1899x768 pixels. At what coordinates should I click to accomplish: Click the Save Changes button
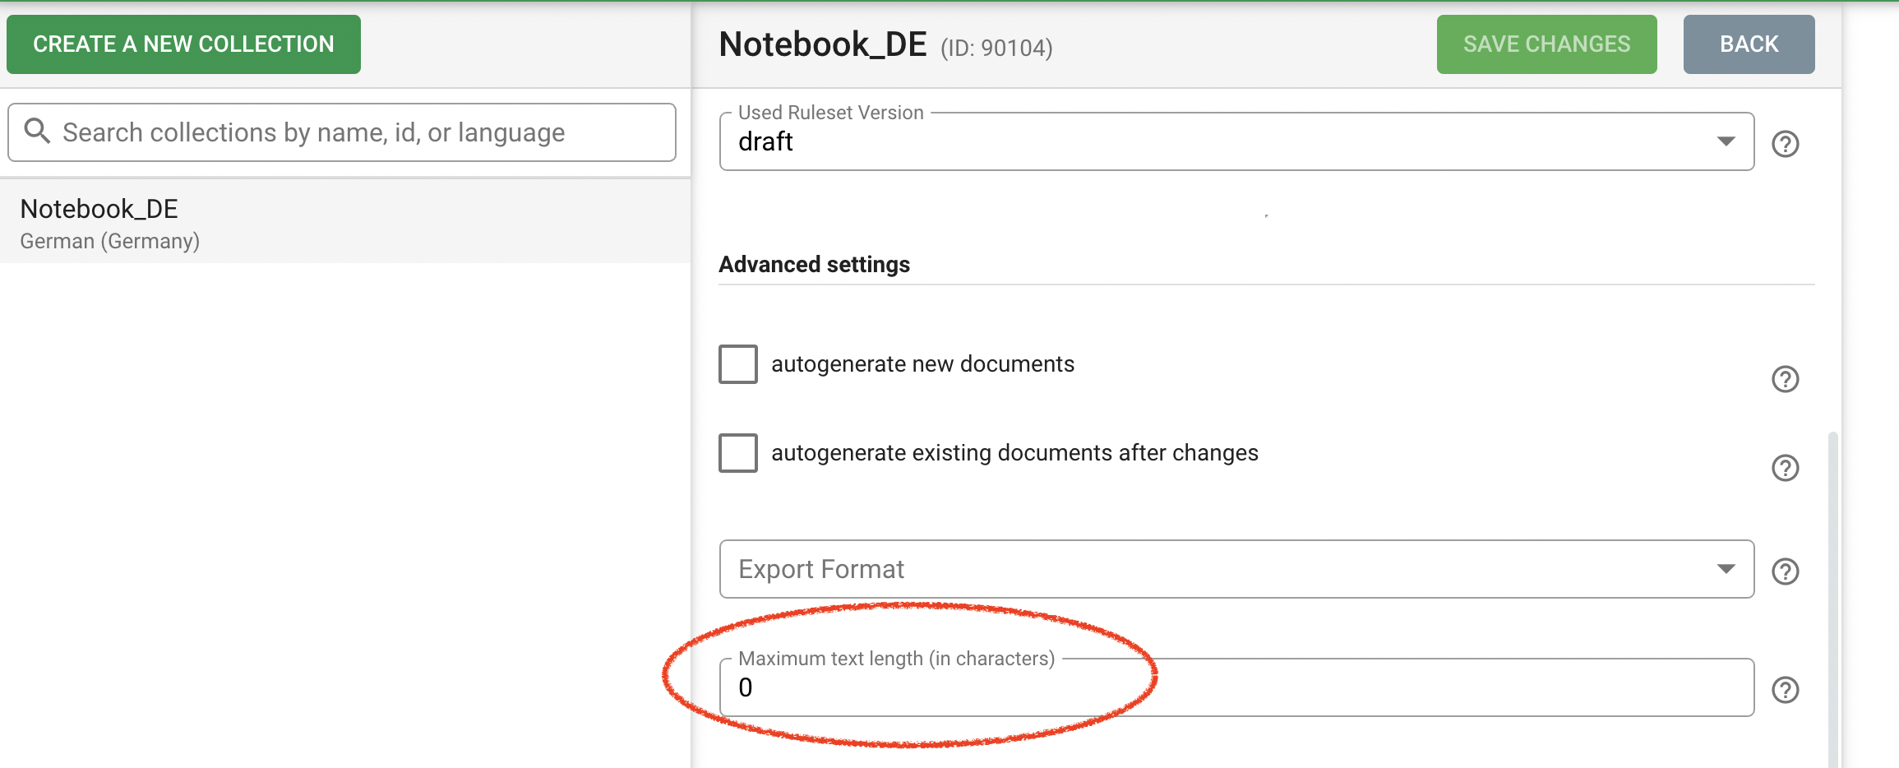[x=1546, y=44]
